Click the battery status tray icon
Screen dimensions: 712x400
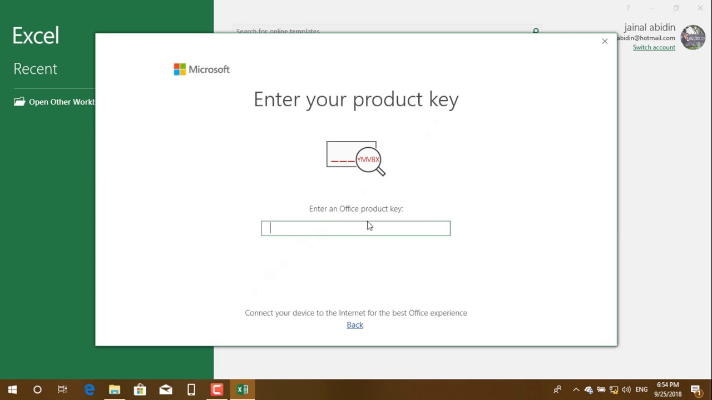click(x=601, y=389)
